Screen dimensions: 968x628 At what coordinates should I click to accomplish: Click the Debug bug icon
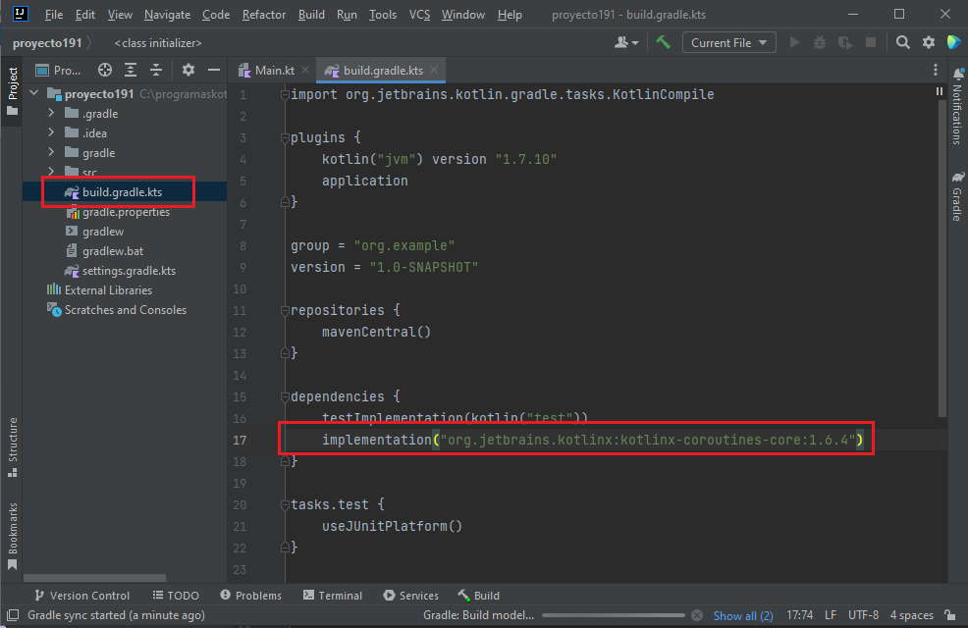pos(820,42)
